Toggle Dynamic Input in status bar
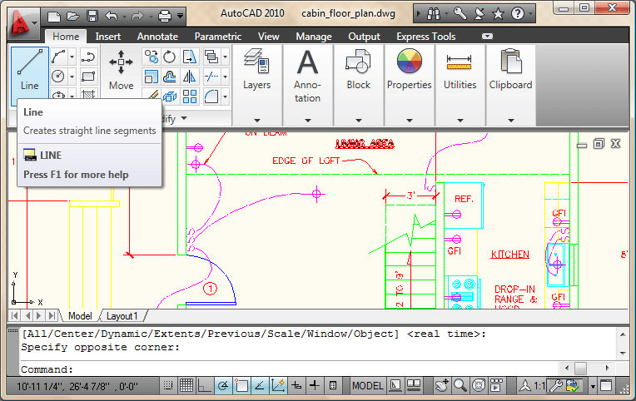Viewport: 636px width, 401px height. 296,385
